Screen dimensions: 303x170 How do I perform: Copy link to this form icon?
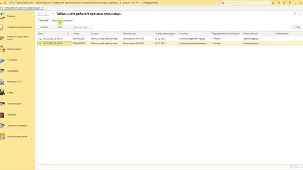(294, 14)
